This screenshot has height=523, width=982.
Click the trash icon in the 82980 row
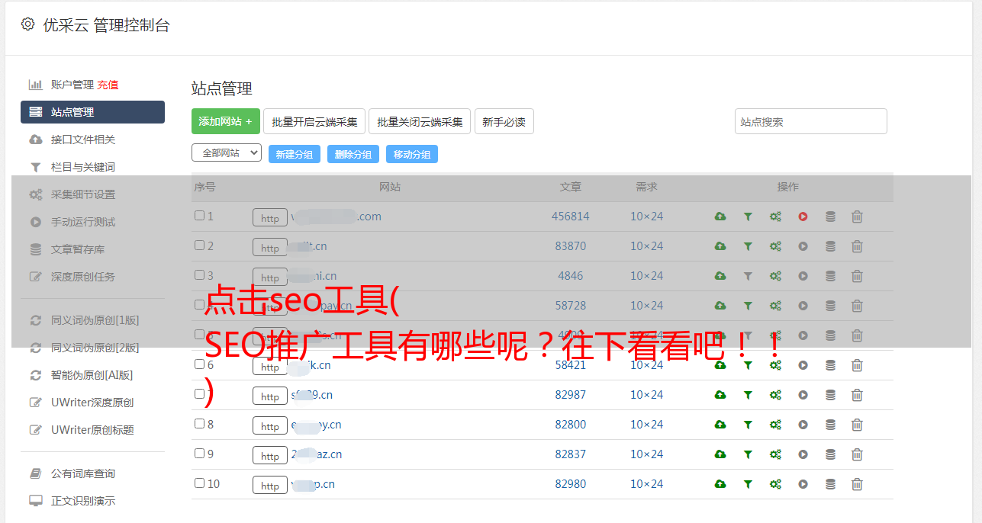[857, 484]
